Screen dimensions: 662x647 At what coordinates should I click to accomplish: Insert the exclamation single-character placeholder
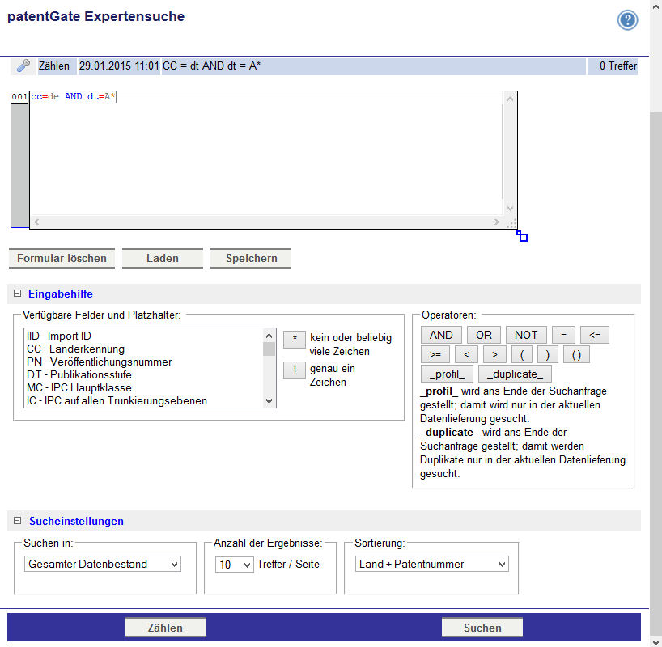tap(295, 370)
